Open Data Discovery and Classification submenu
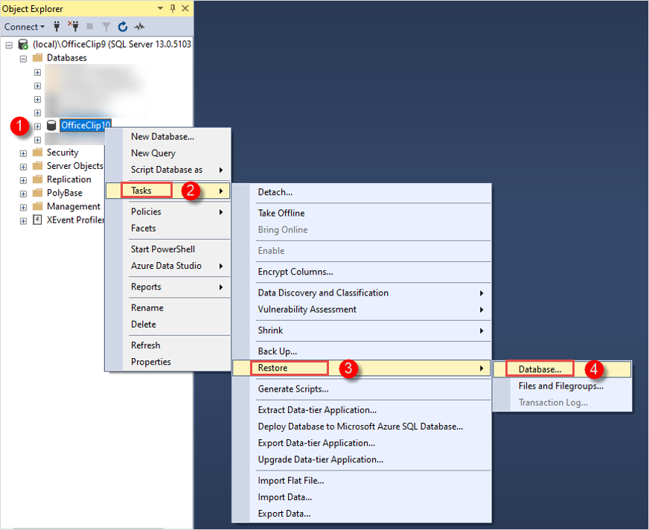The width and height of the screenshot is (649, 530). point(361,293)
